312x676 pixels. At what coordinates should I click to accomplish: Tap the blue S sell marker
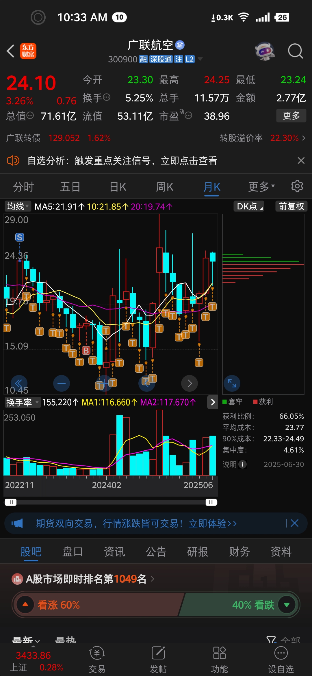20,237
